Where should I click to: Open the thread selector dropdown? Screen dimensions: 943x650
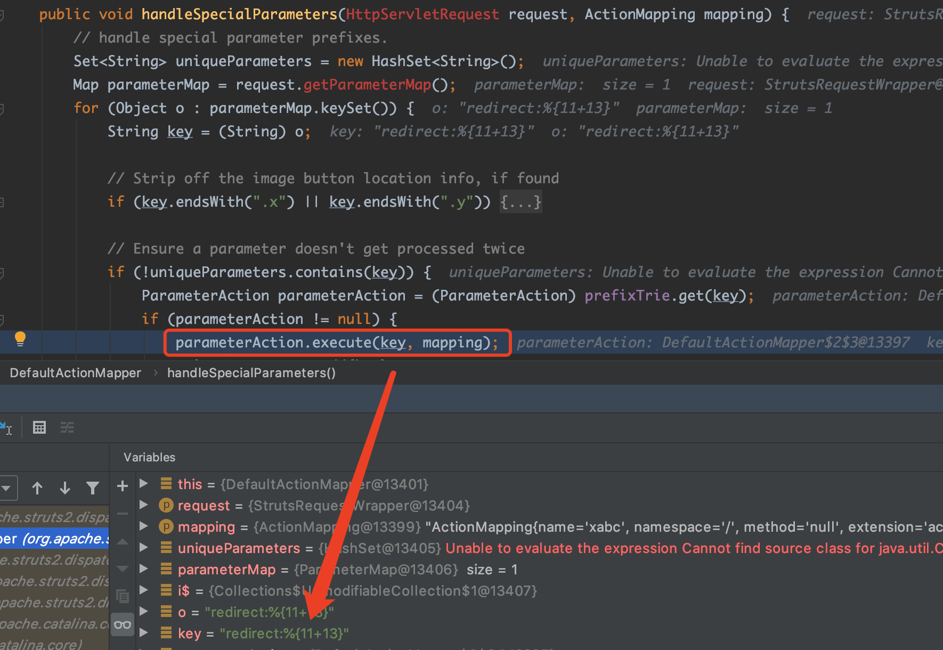[x=7, y=488]
